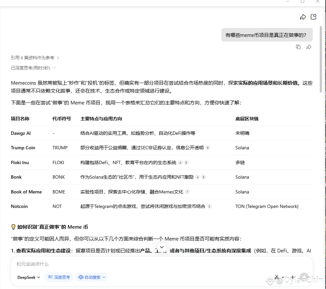Expand the dropdown arrow beside the scissors icon
The width and height of the screenshot is (326, 289).
click(x=283, y=277)
